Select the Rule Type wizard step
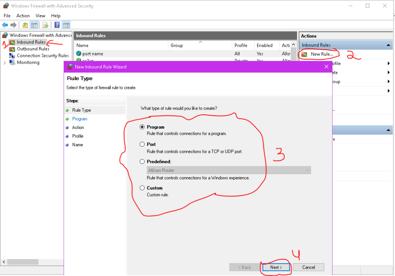395x276 pixels. pos(81,110)
